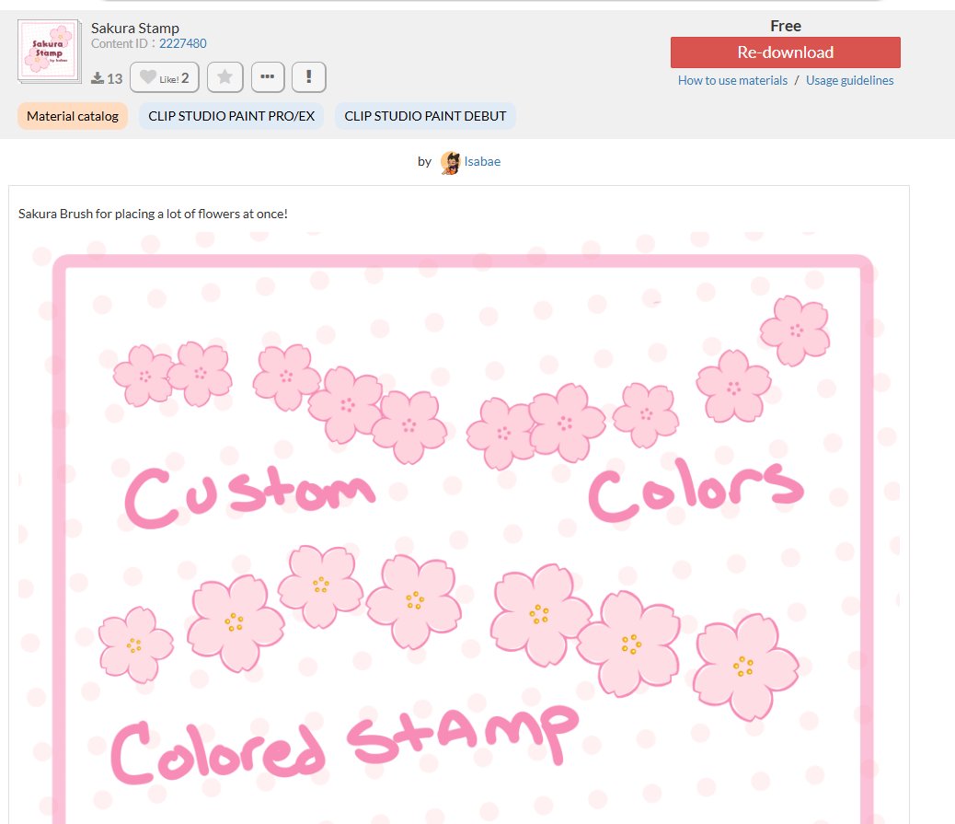The width and height of the screenshot is (955, 824).
Task: Open the three-dots more options button
Action: [x=268, y=77]
